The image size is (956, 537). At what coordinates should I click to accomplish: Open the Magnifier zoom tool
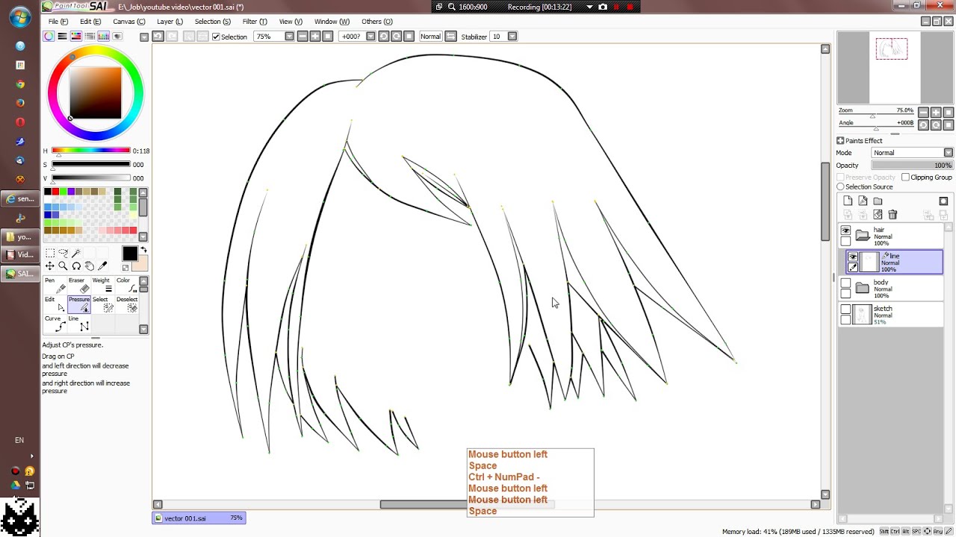(x=63, y=264)
